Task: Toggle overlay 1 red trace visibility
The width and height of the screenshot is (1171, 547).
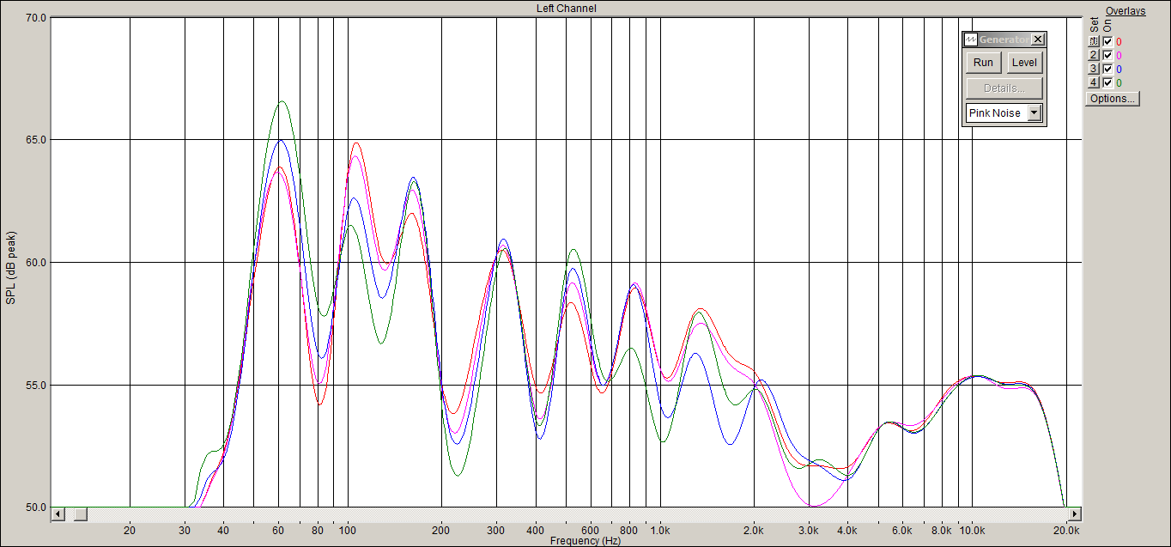Action: point(1107,41)
